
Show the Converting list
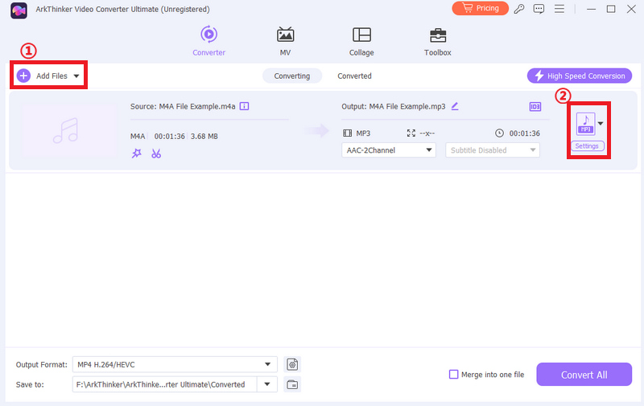[x=292, y=76]
